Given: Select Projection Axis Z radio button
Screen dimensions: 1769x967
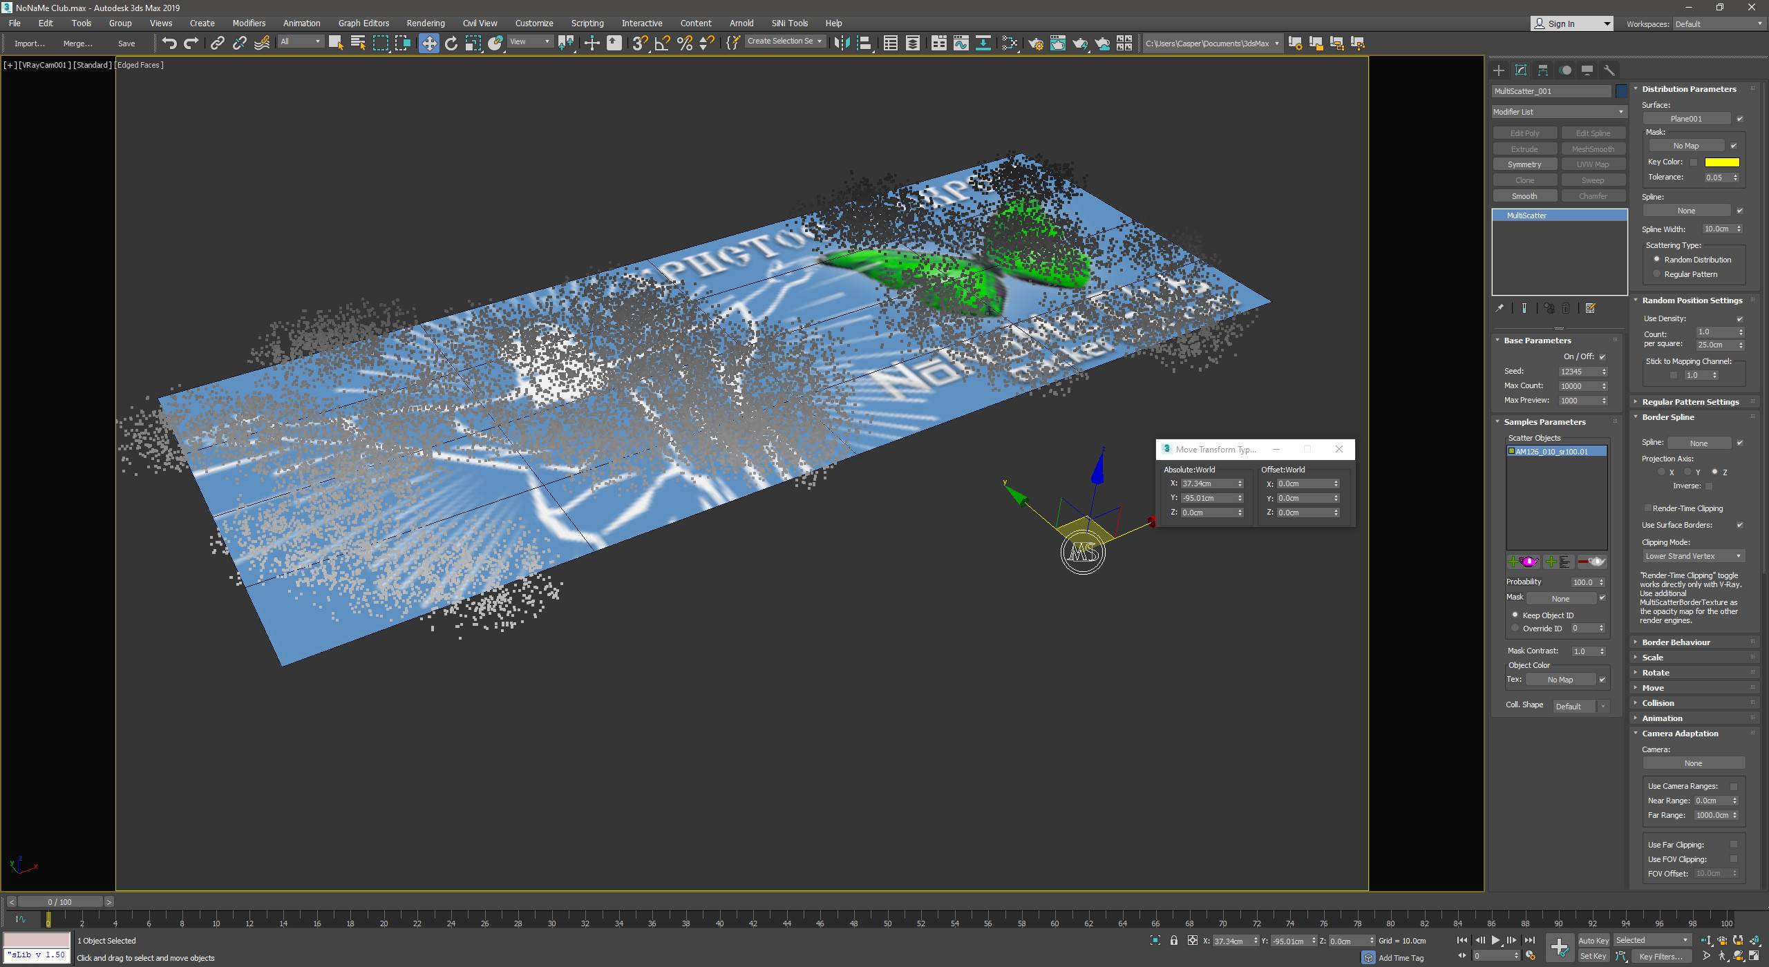Looking at the screenshot, I should (x=1714, y=472).
